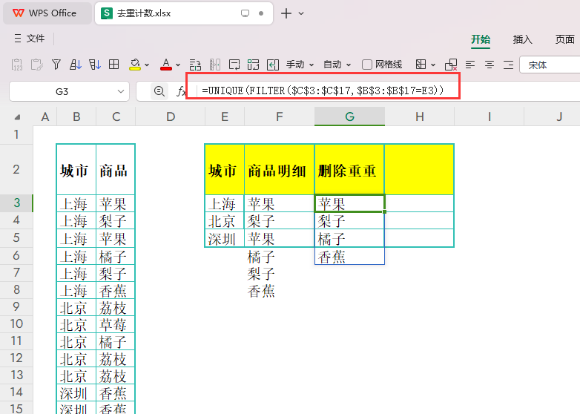Expand the Name Box dropdown arrow
This screenshot has width=580, height=414.
click(121, 91)
